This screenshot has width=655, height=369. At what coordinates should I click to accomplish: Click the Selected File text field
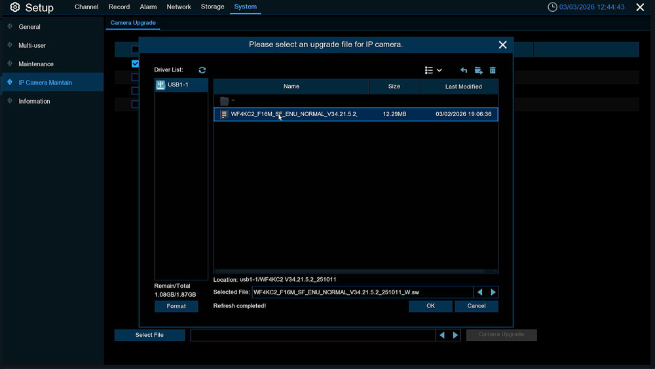[362, 292]
